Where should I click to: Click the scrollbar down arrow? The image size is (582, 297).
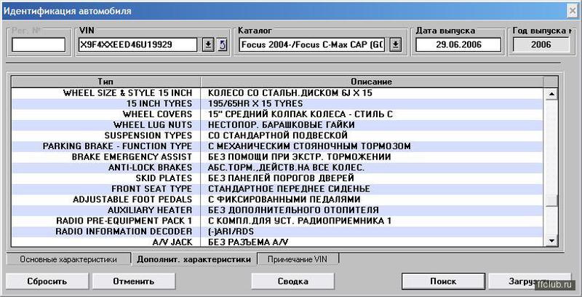coord(551,241)
